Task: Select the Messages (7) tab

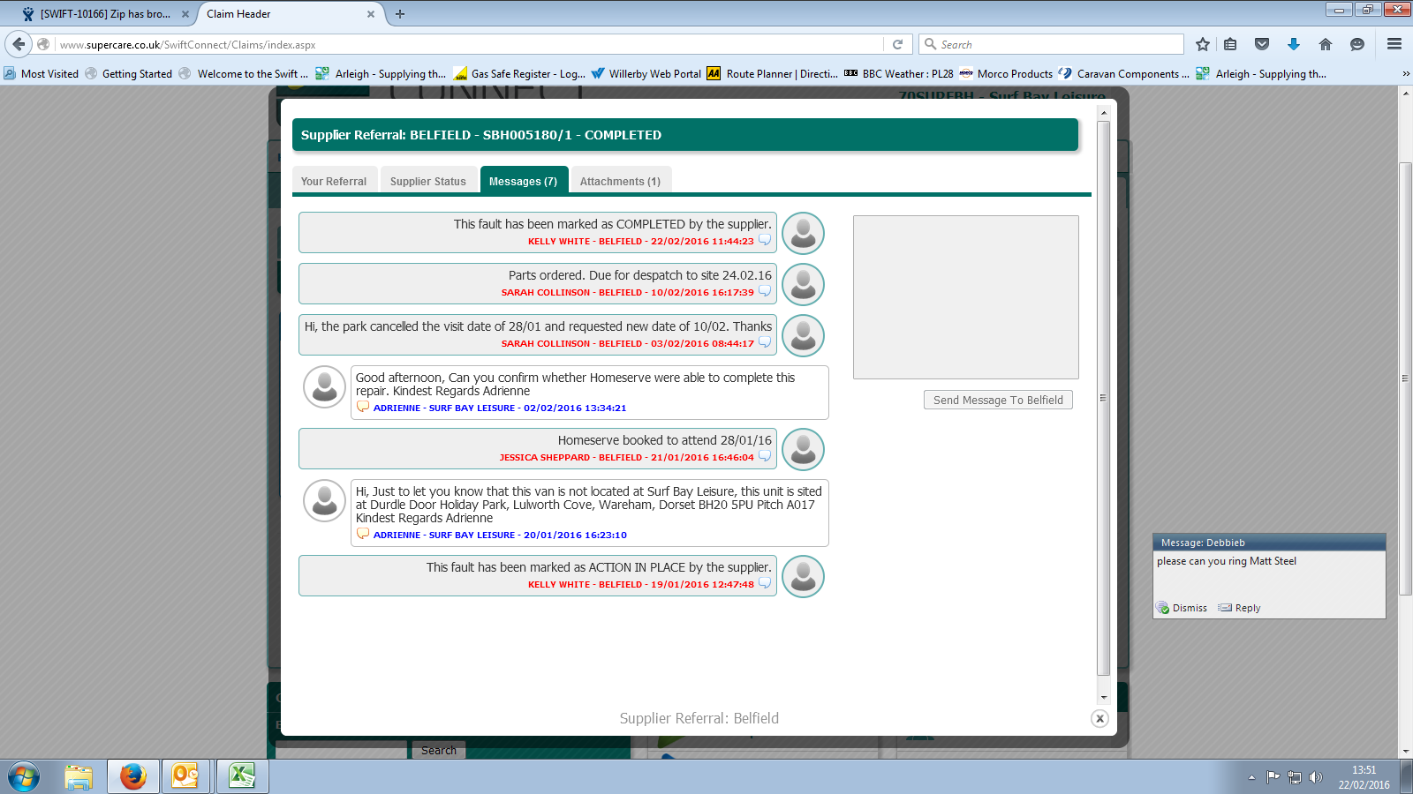Action: [524, 181]
